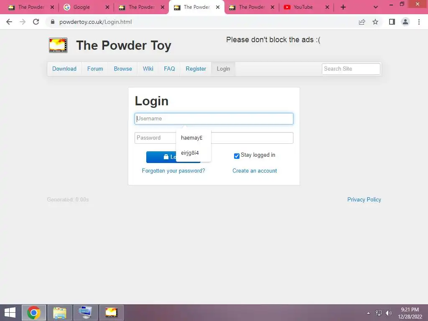The height and width of the screenshot is (321, 428).
Task: Bookmark this page with the star icon
Action: tap(375, 22)
